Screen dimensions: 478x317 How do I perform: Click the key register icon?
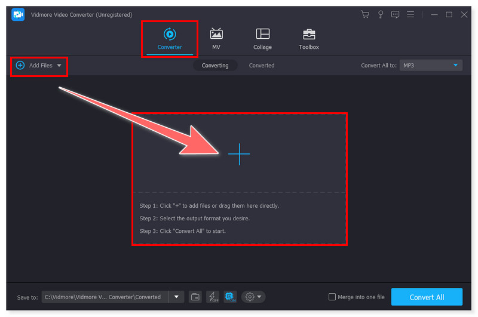[x=380, y=14]
